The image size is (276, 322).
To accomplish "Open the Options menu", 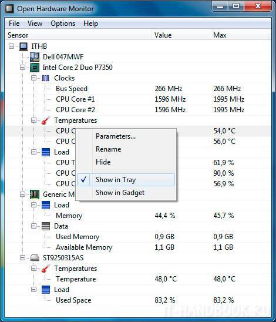I will point(63,24).
